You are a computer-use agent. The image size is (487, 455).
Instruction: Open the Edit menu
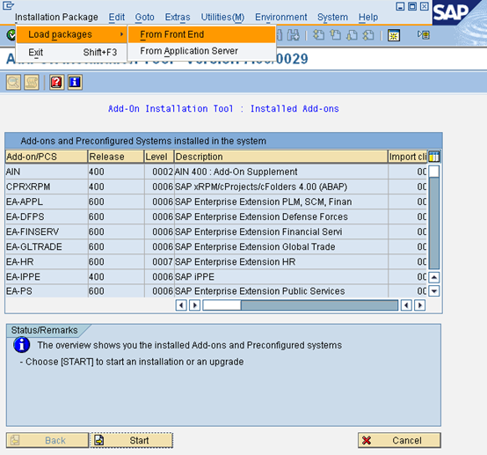coord(117,17)
